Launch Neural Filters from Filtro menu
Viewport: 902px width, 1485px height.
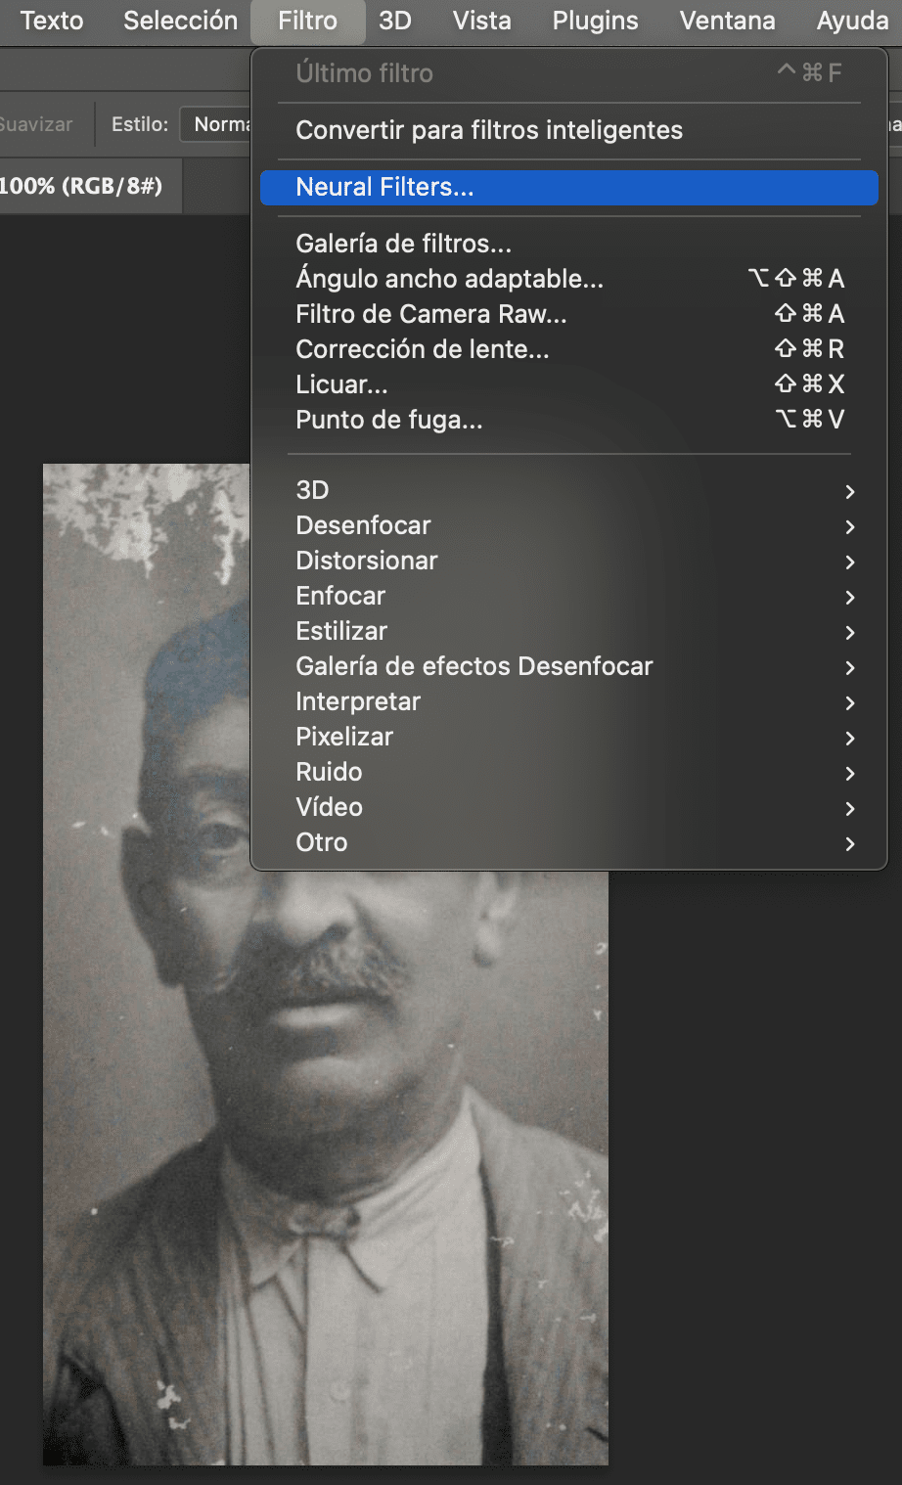click(x=569, y=187)
